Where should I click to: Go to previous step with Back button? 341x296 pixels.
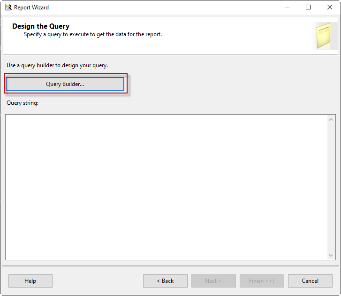tap(165, 281)
